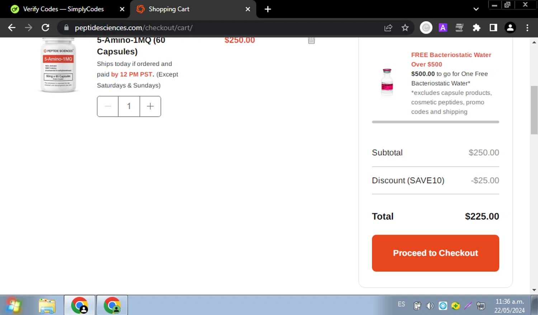Toggle the browser side panel
Image resolution: width=538 pixels, height=315 pixels.
click(x=494, y=28)
